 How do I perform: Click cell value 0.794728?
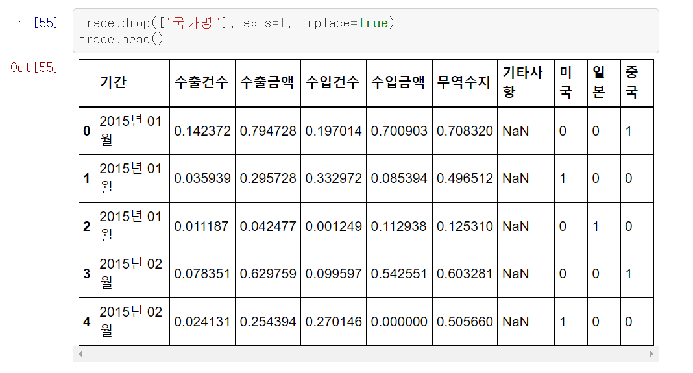tap(268, 131)
